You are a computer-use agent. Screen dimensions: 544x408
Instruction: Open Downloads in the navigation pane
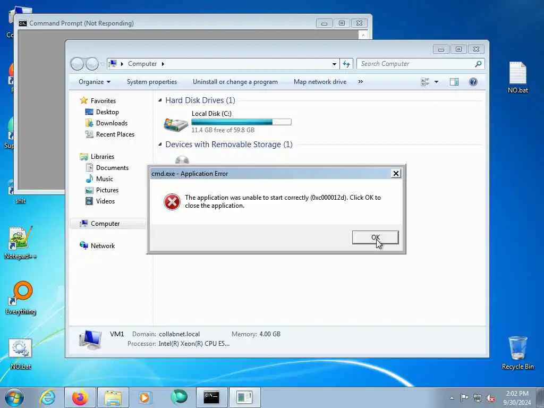point(112,123)
